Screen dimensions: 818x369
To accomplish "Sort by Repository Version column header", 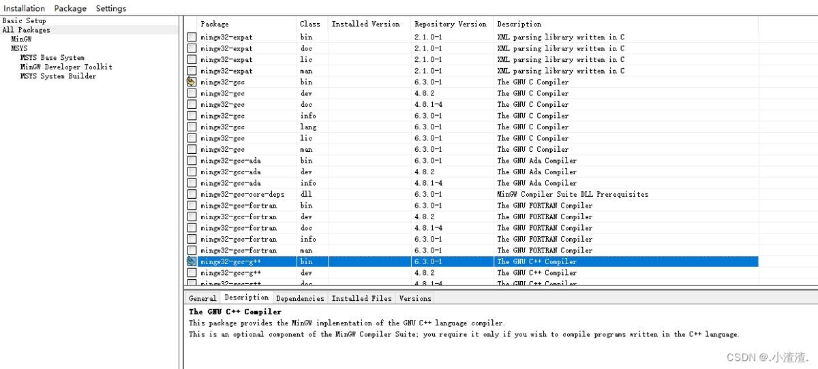I will 452,24.
